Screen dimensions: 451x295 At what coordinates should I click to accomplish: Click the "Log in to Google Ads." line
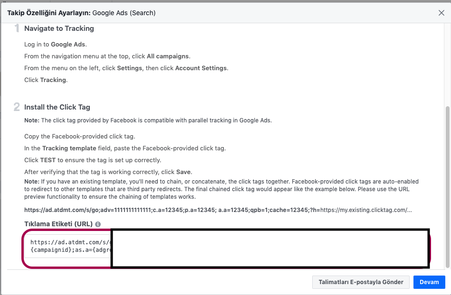[56, 45]
